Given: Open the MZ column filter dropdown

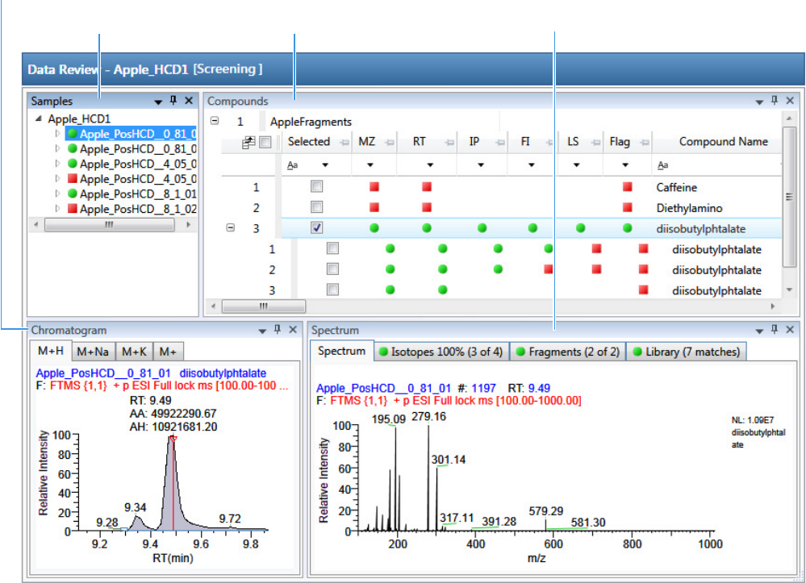Looking at the screenshot, I should (x=370, y=165).
